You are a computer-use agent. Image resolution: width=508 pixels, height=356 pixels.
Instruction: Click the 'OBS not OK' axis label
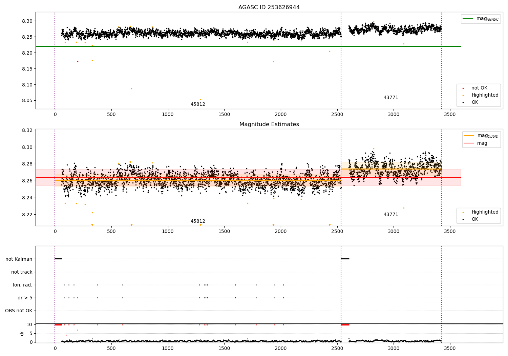(19, 311)
